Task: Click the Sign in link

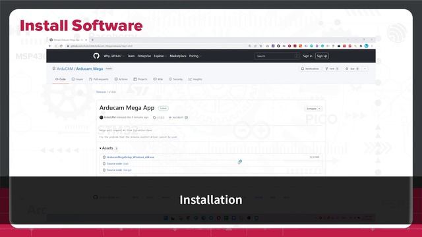Action: point(308,56)
